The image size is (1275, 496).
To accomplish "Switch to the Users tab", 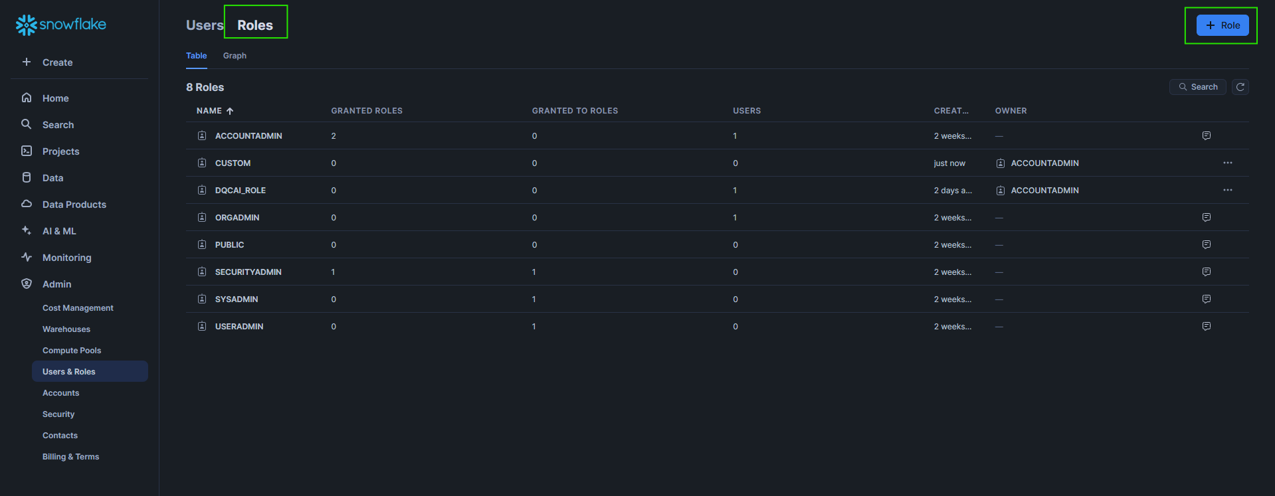I will (x=204, y=25).
